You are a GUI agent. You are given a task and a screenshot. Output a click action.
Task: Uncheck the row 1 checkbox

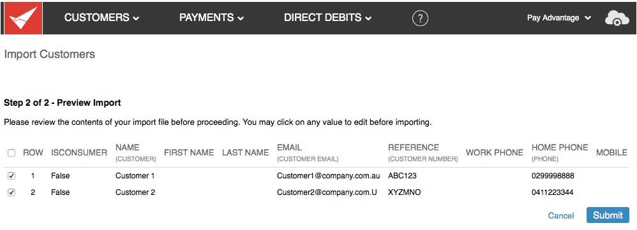[11, 176]
